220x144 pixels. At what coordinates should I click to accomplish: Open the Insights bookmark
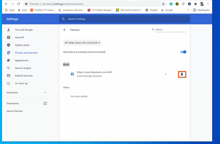point(152,10)
